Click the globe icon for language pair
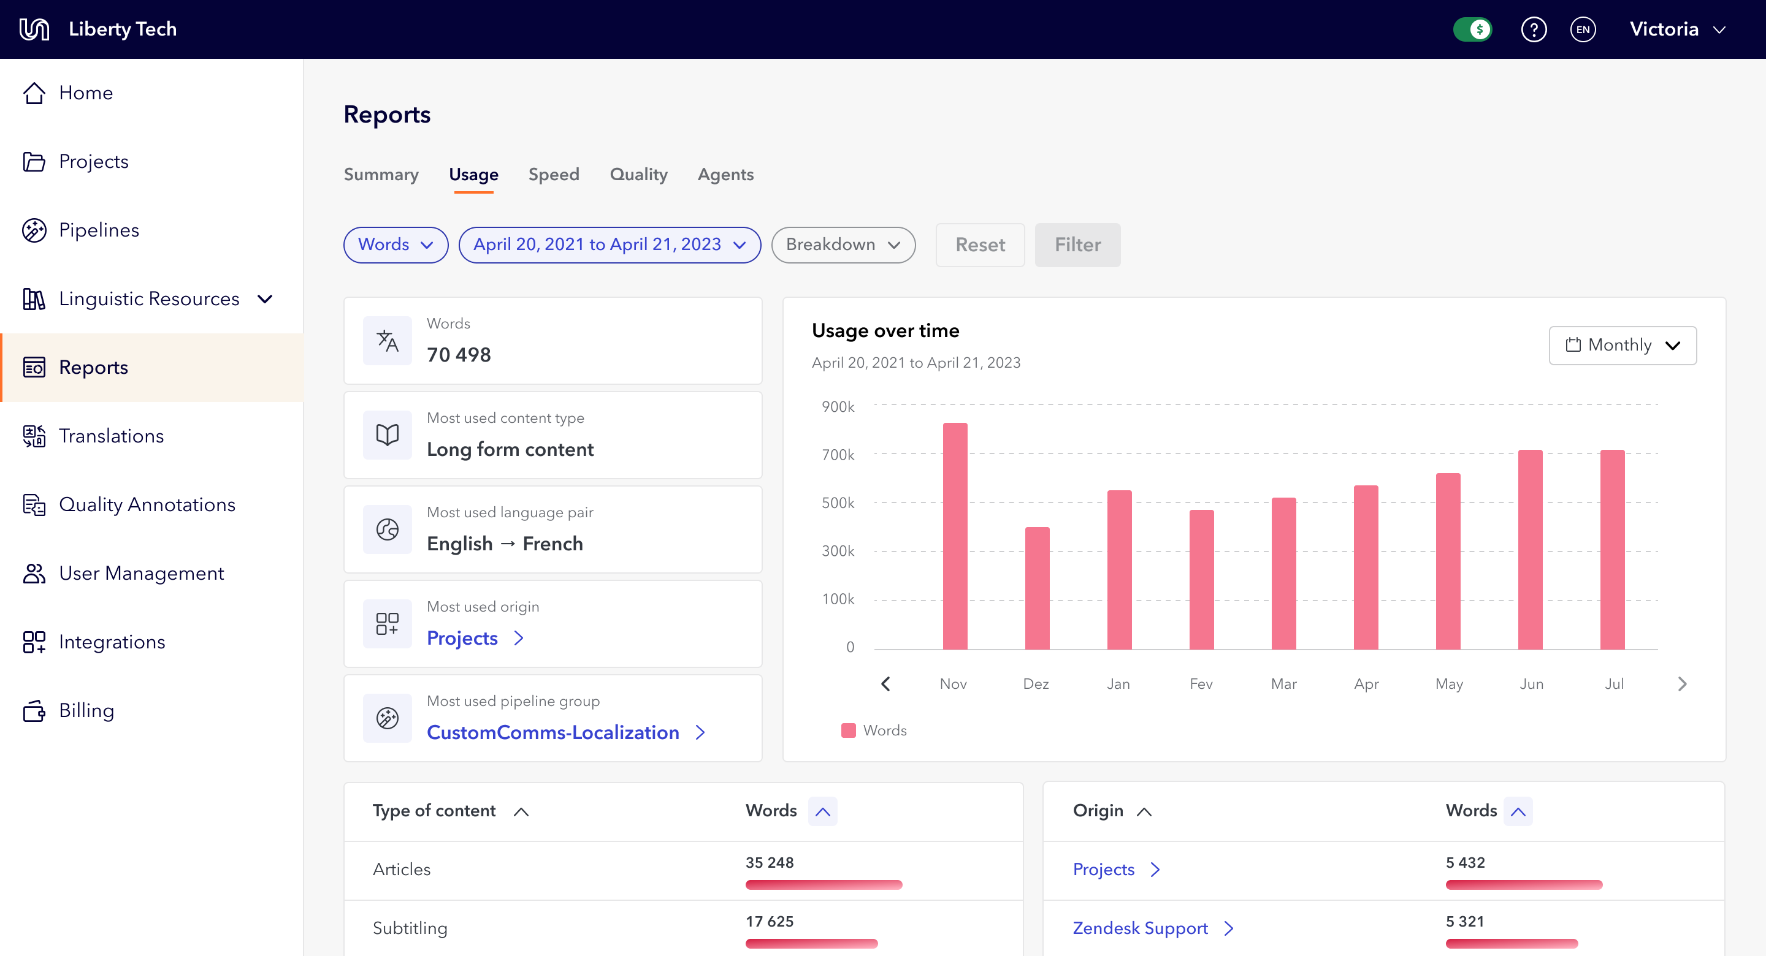 [x=388, y=529]
